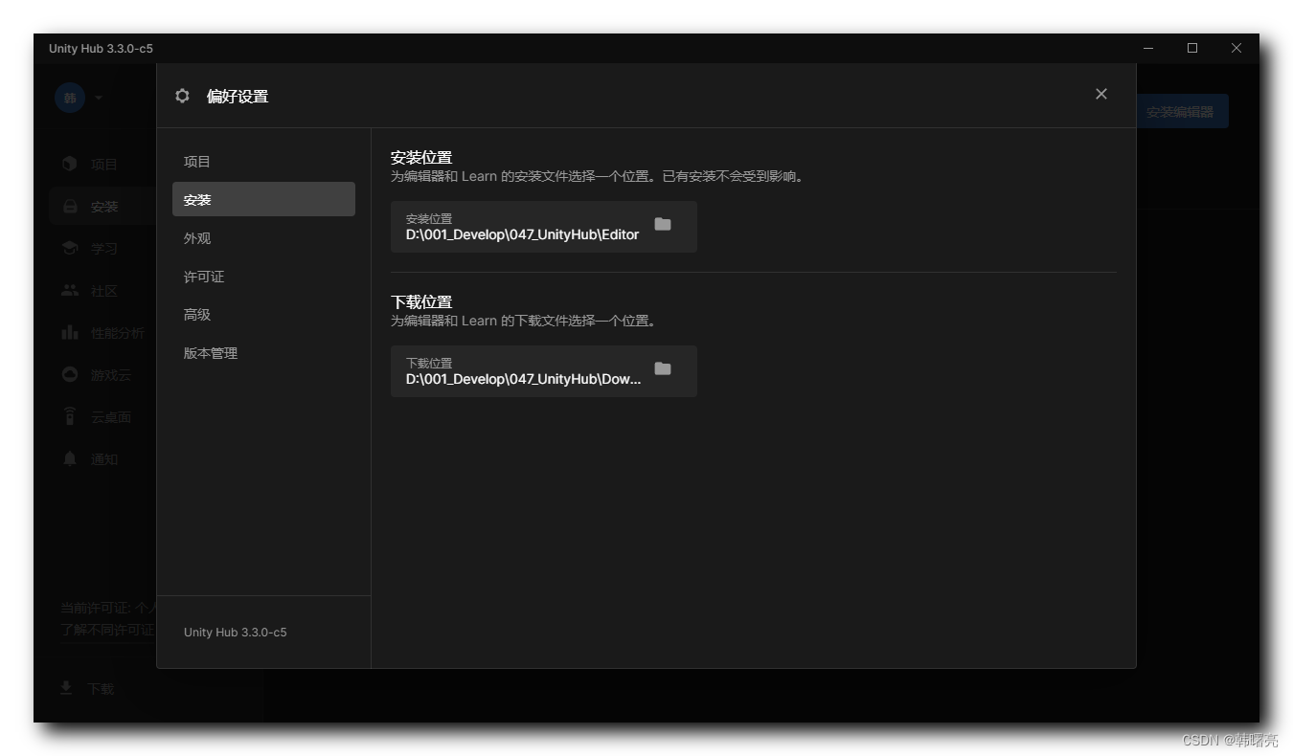This screenshot has height=756, width=1293.
Task: Click the 安装 icon in main sidebar
Action: (x=70, y=206)
